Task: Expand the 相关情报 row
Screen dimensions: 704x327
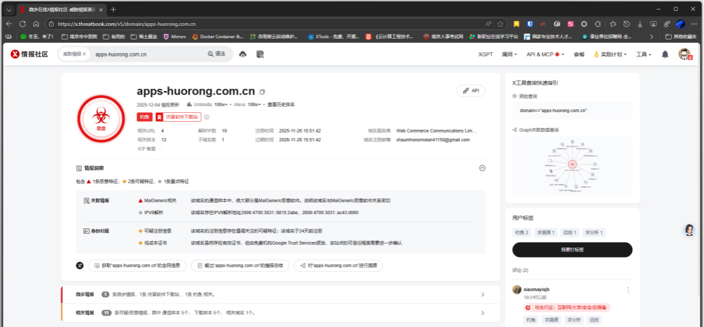Action: [x=483, y=313]
